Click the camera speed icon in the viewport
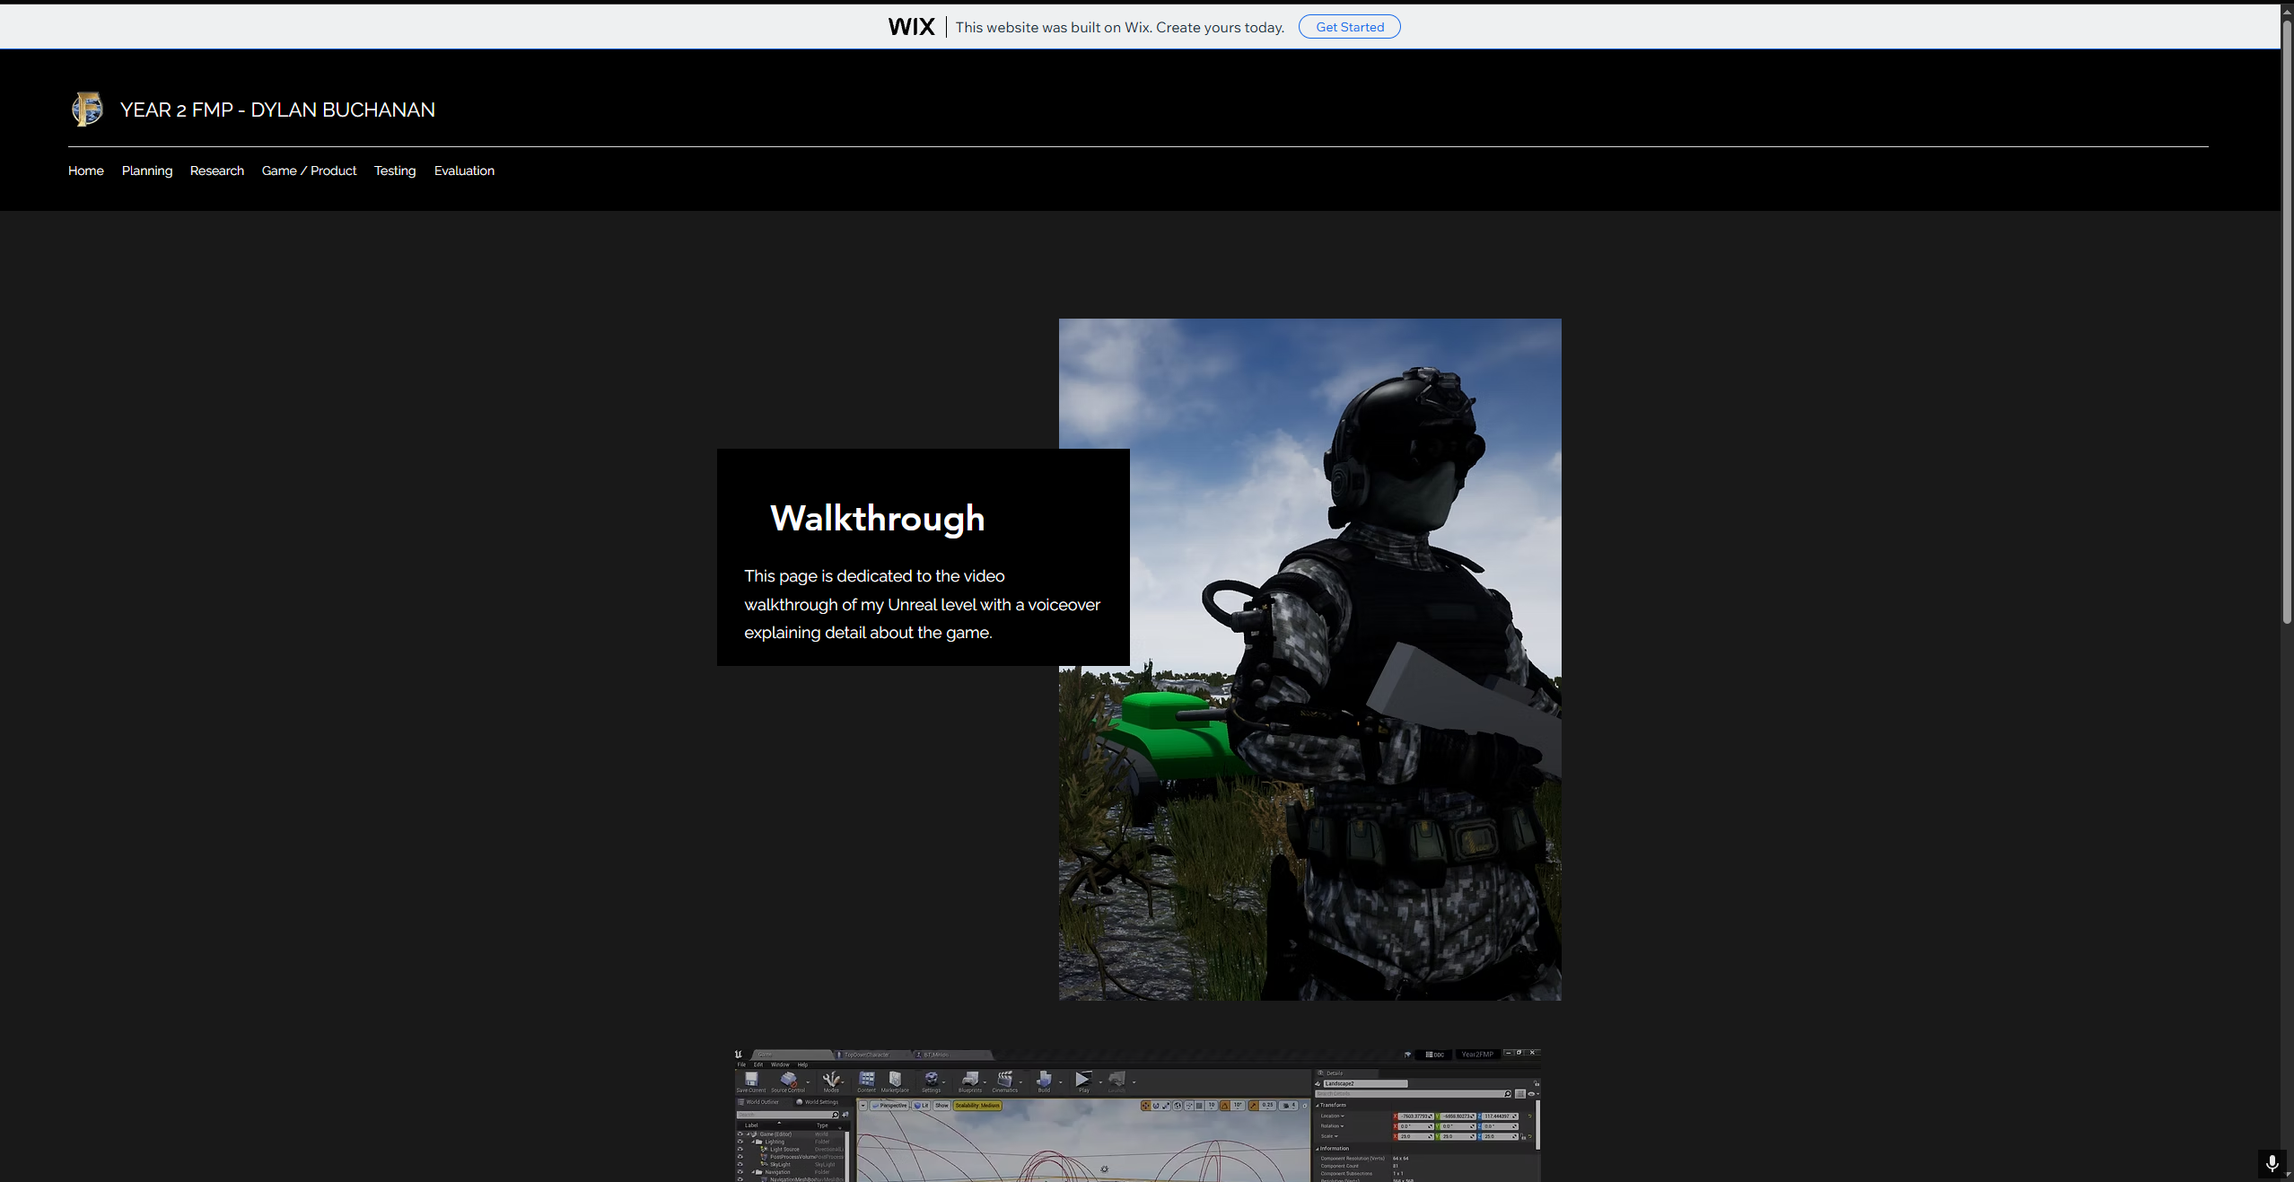 point(1287,1106)
